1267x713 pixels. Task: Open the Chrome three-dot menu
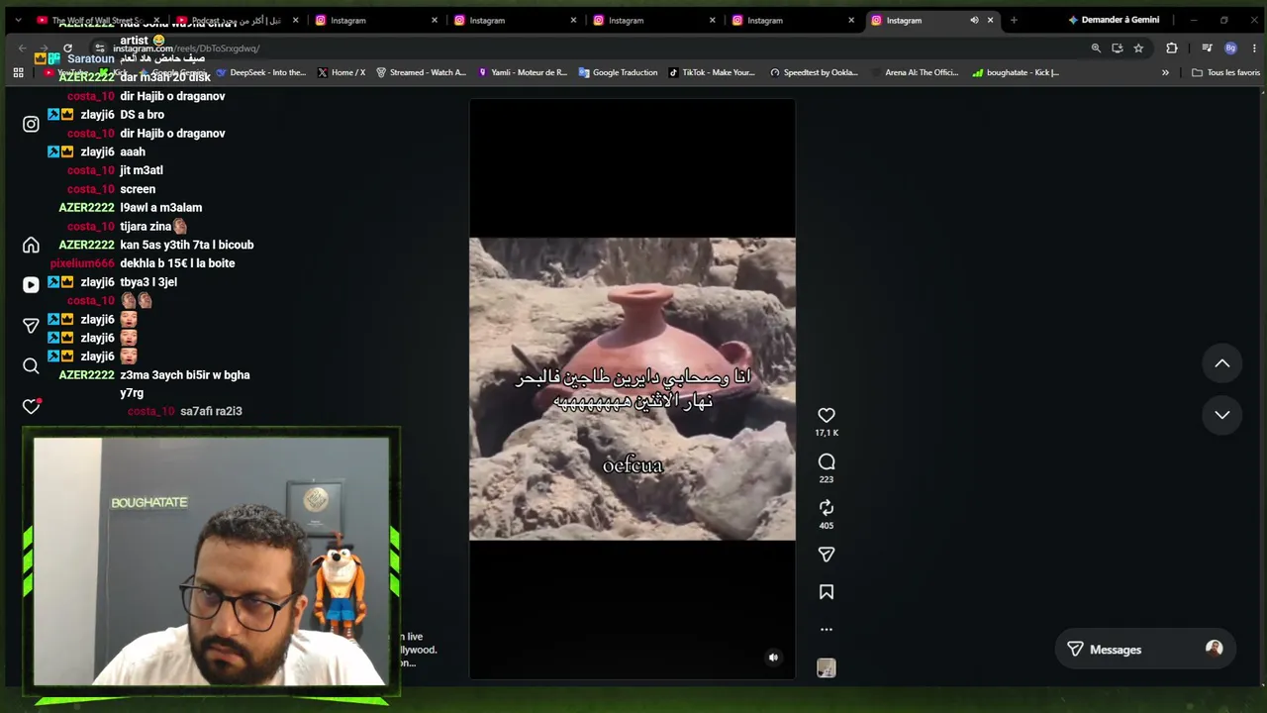[x=1253, y=48]
